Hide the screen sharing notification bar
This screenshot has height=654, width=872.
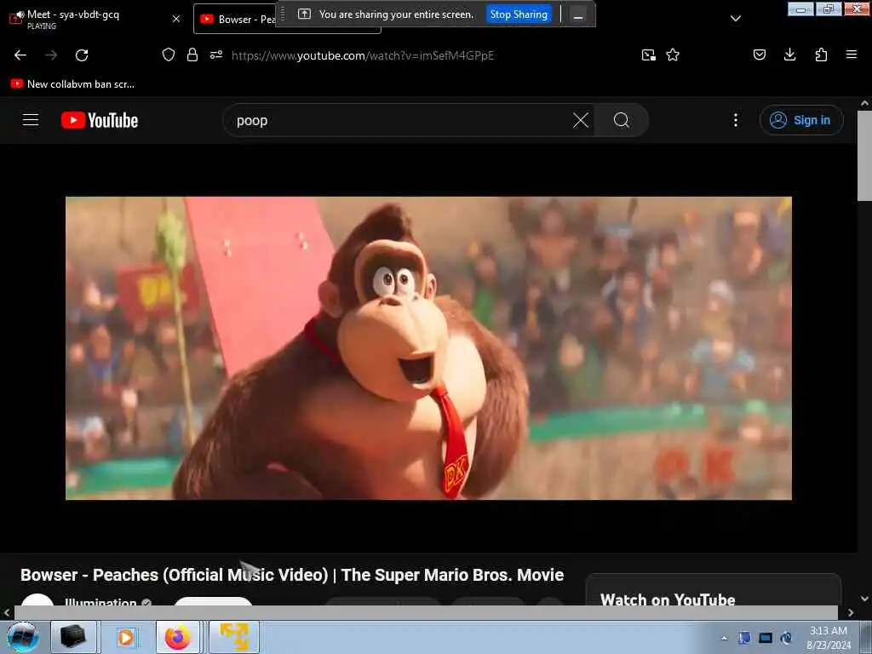[x=578, y=15]
